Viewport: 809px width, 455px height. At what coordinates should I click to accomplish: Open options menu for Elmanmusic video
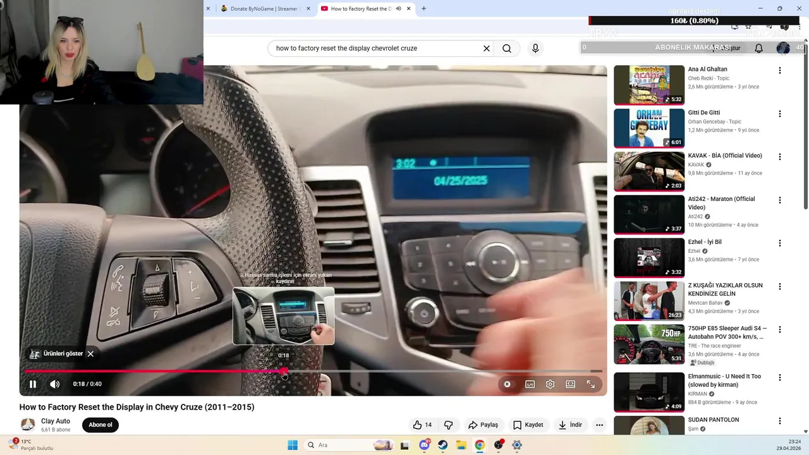coord(779,378)
